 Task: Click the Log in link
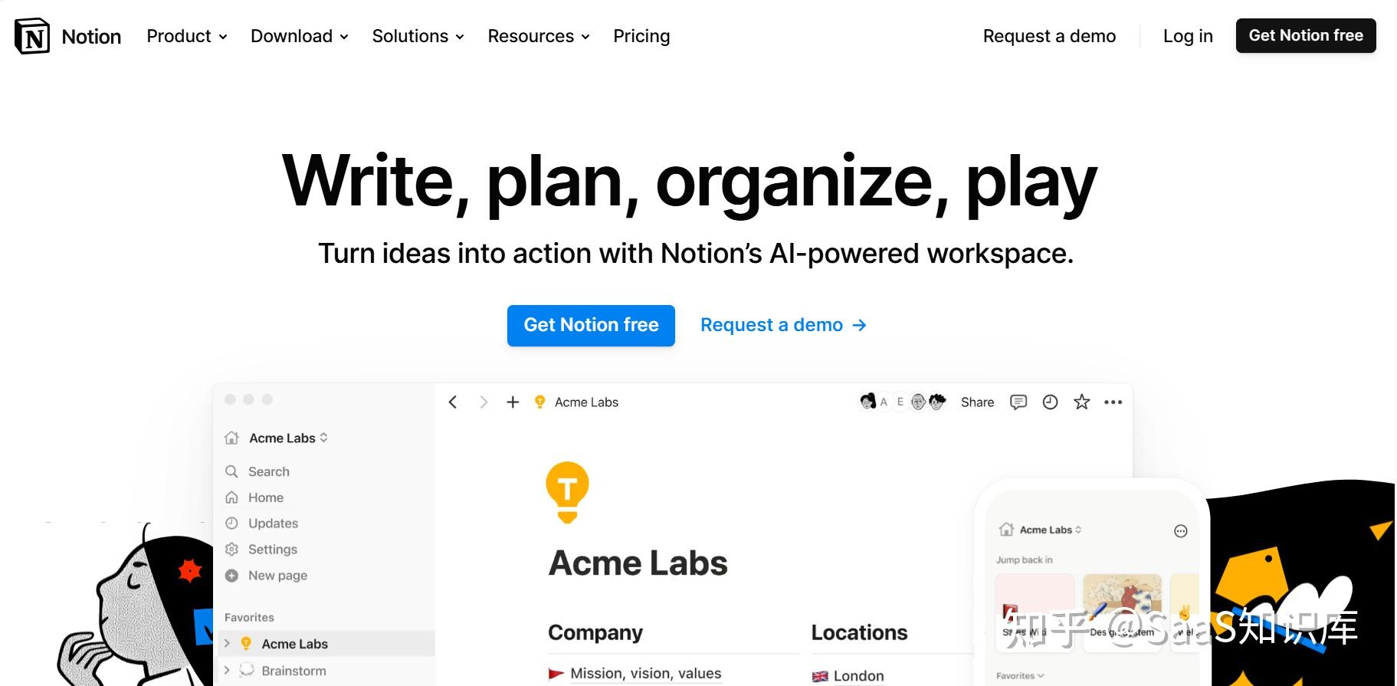(1188, 36)
